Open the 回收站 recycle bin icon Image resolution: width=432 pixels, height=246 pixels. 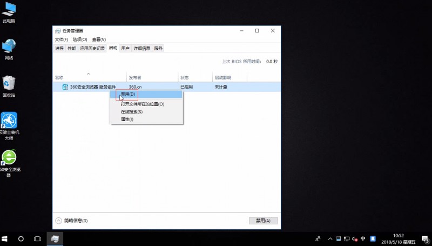click(9, 87)
